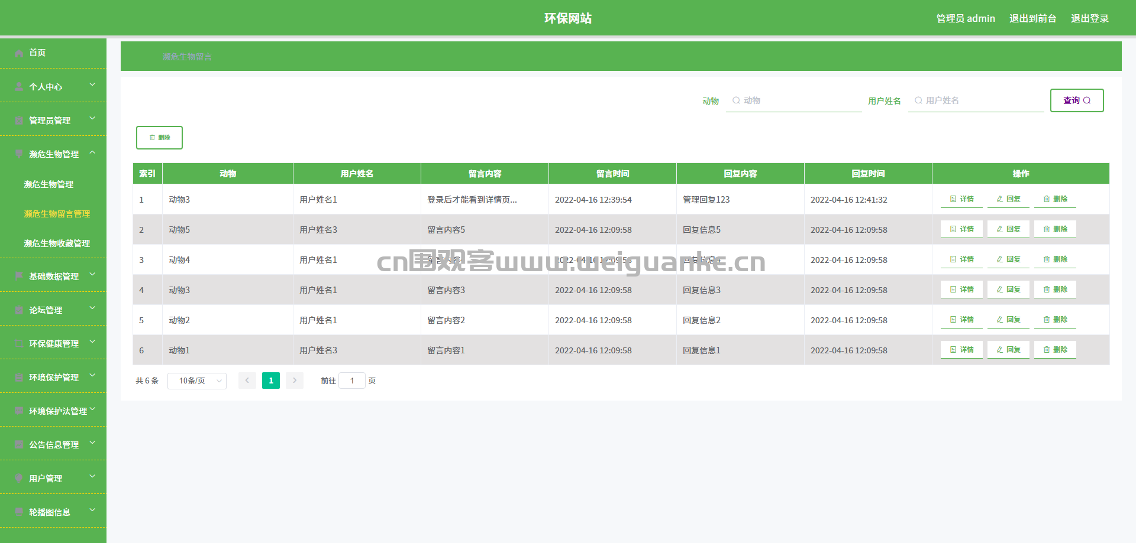Collapse the 濒危生物管理 parent menu chevron
Image resolution: width=1136 pixels, height=543 pixels.
pyautogui.click(x=92, y=152)
